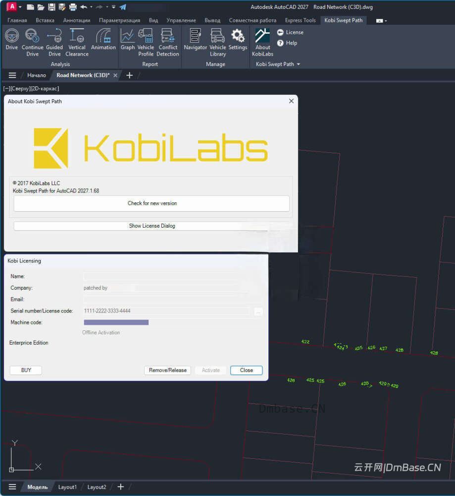This screenshot has width=455, height=496.
Task: Launch the Guided Drive tool
Action: pyautogui.click(x=54, y=42)
